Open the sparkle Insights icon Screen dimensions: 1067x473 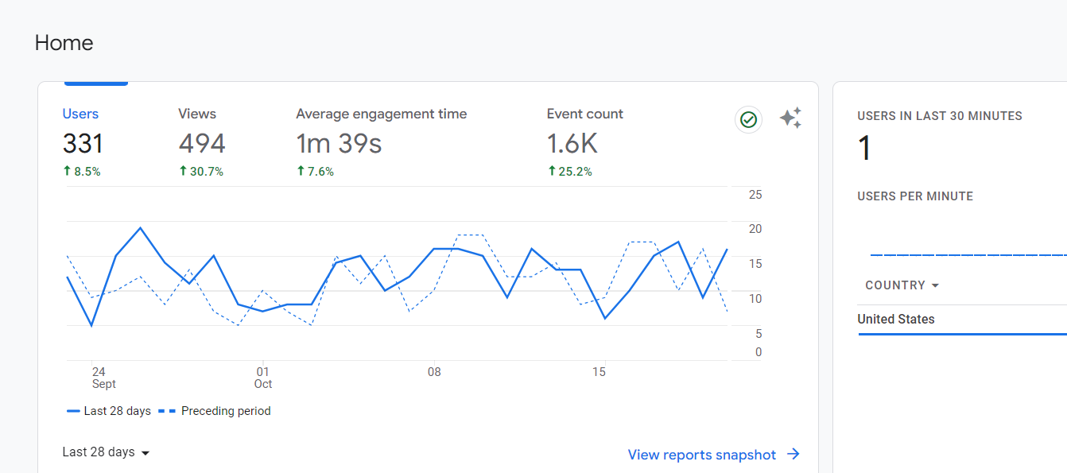tap(790, 118)
